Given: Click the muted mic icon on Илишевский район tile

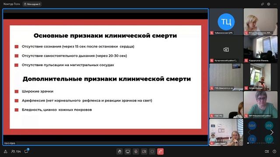Looking at the screenshot, I should click(246, 116).
